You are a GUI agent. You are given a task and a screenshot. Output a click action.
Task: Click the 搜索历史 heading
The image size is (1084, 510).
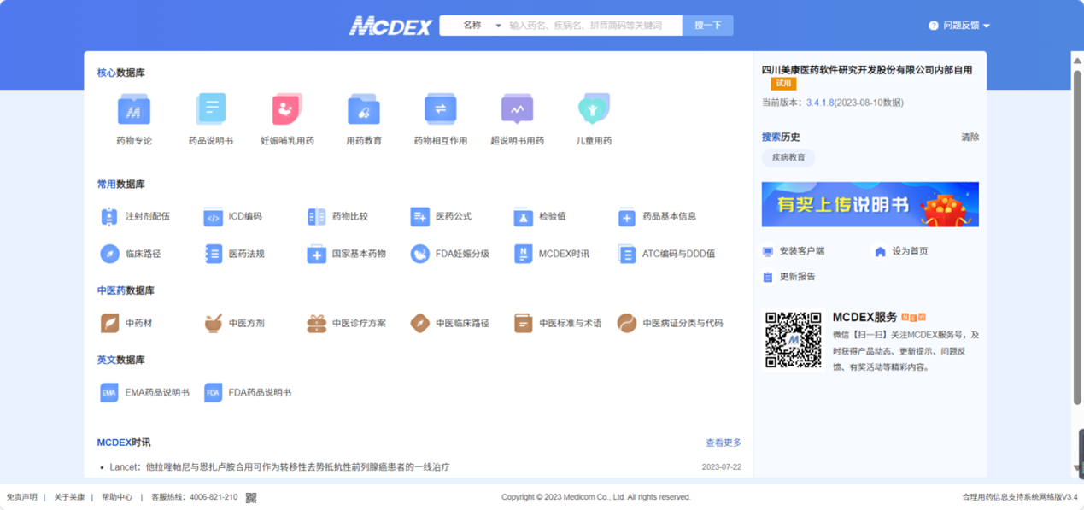pyautogui.click(x=781, y=137)
